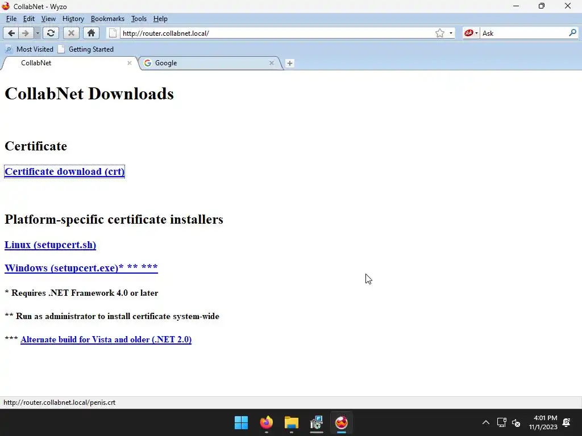Go back with the back arrow button
The height and width of the screenshot is (436, 582).
(11, 33)
